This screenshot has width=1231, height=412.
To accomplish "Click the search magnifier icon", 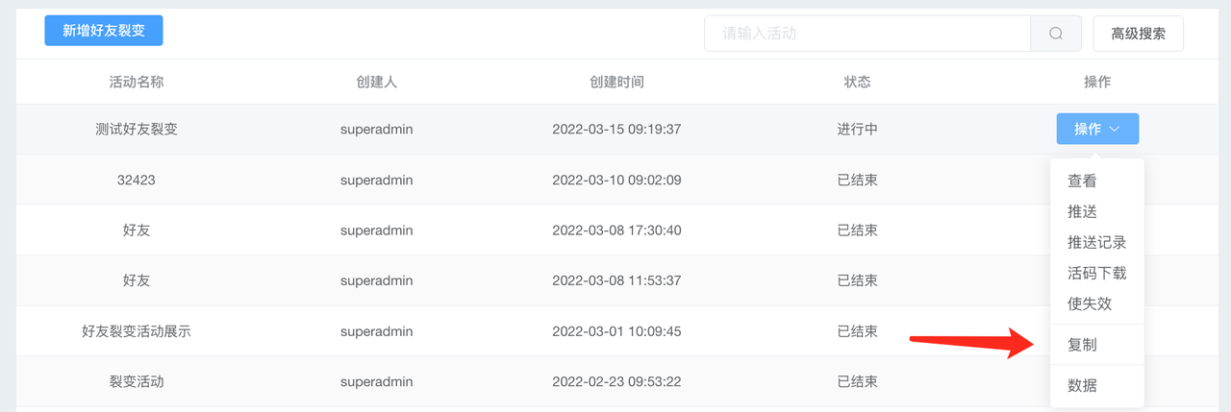I will coord(1056,34).
